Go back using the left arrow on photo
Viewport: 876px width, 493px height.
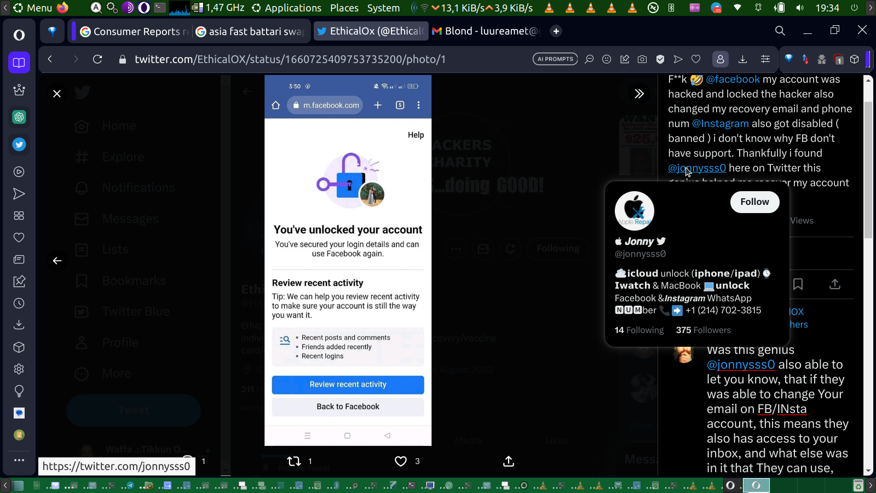[x=57, y=261]
